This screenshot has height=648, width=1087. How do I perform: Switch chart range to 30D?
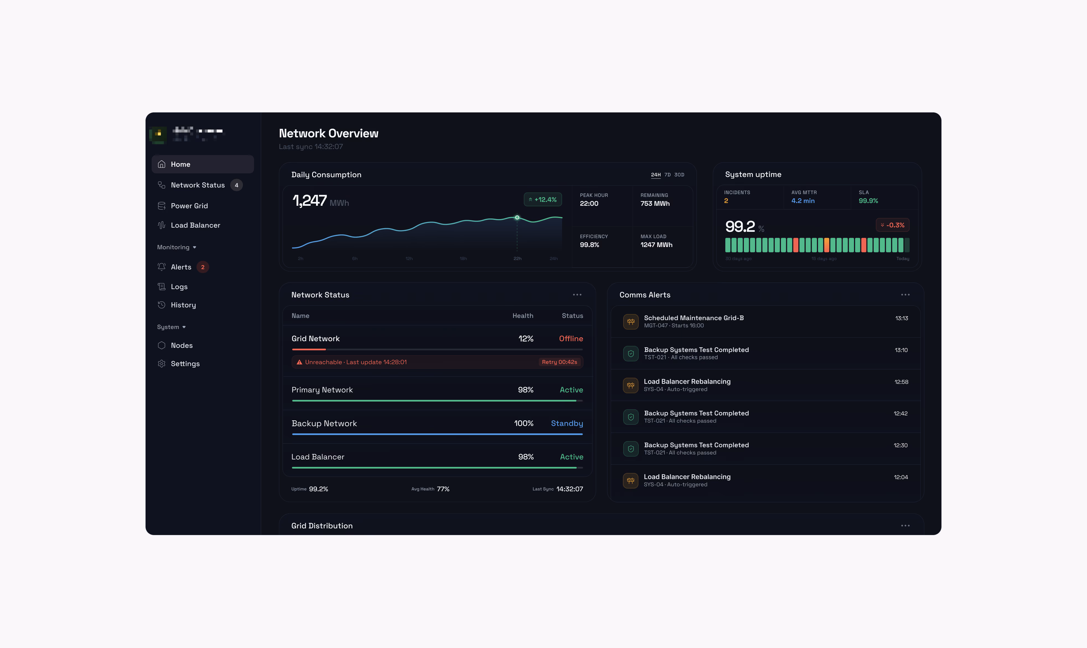679,175
